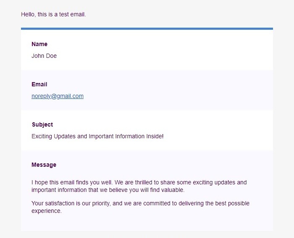Click the Email field label
The width and height of the screenshot is (294, 238).
coord(39,84)
